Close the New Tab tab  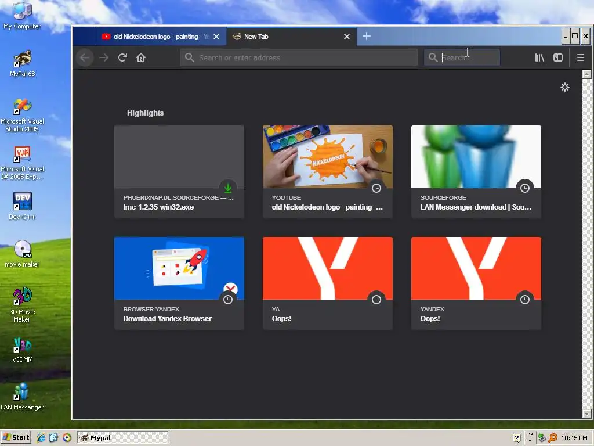[x=347, y=37]
